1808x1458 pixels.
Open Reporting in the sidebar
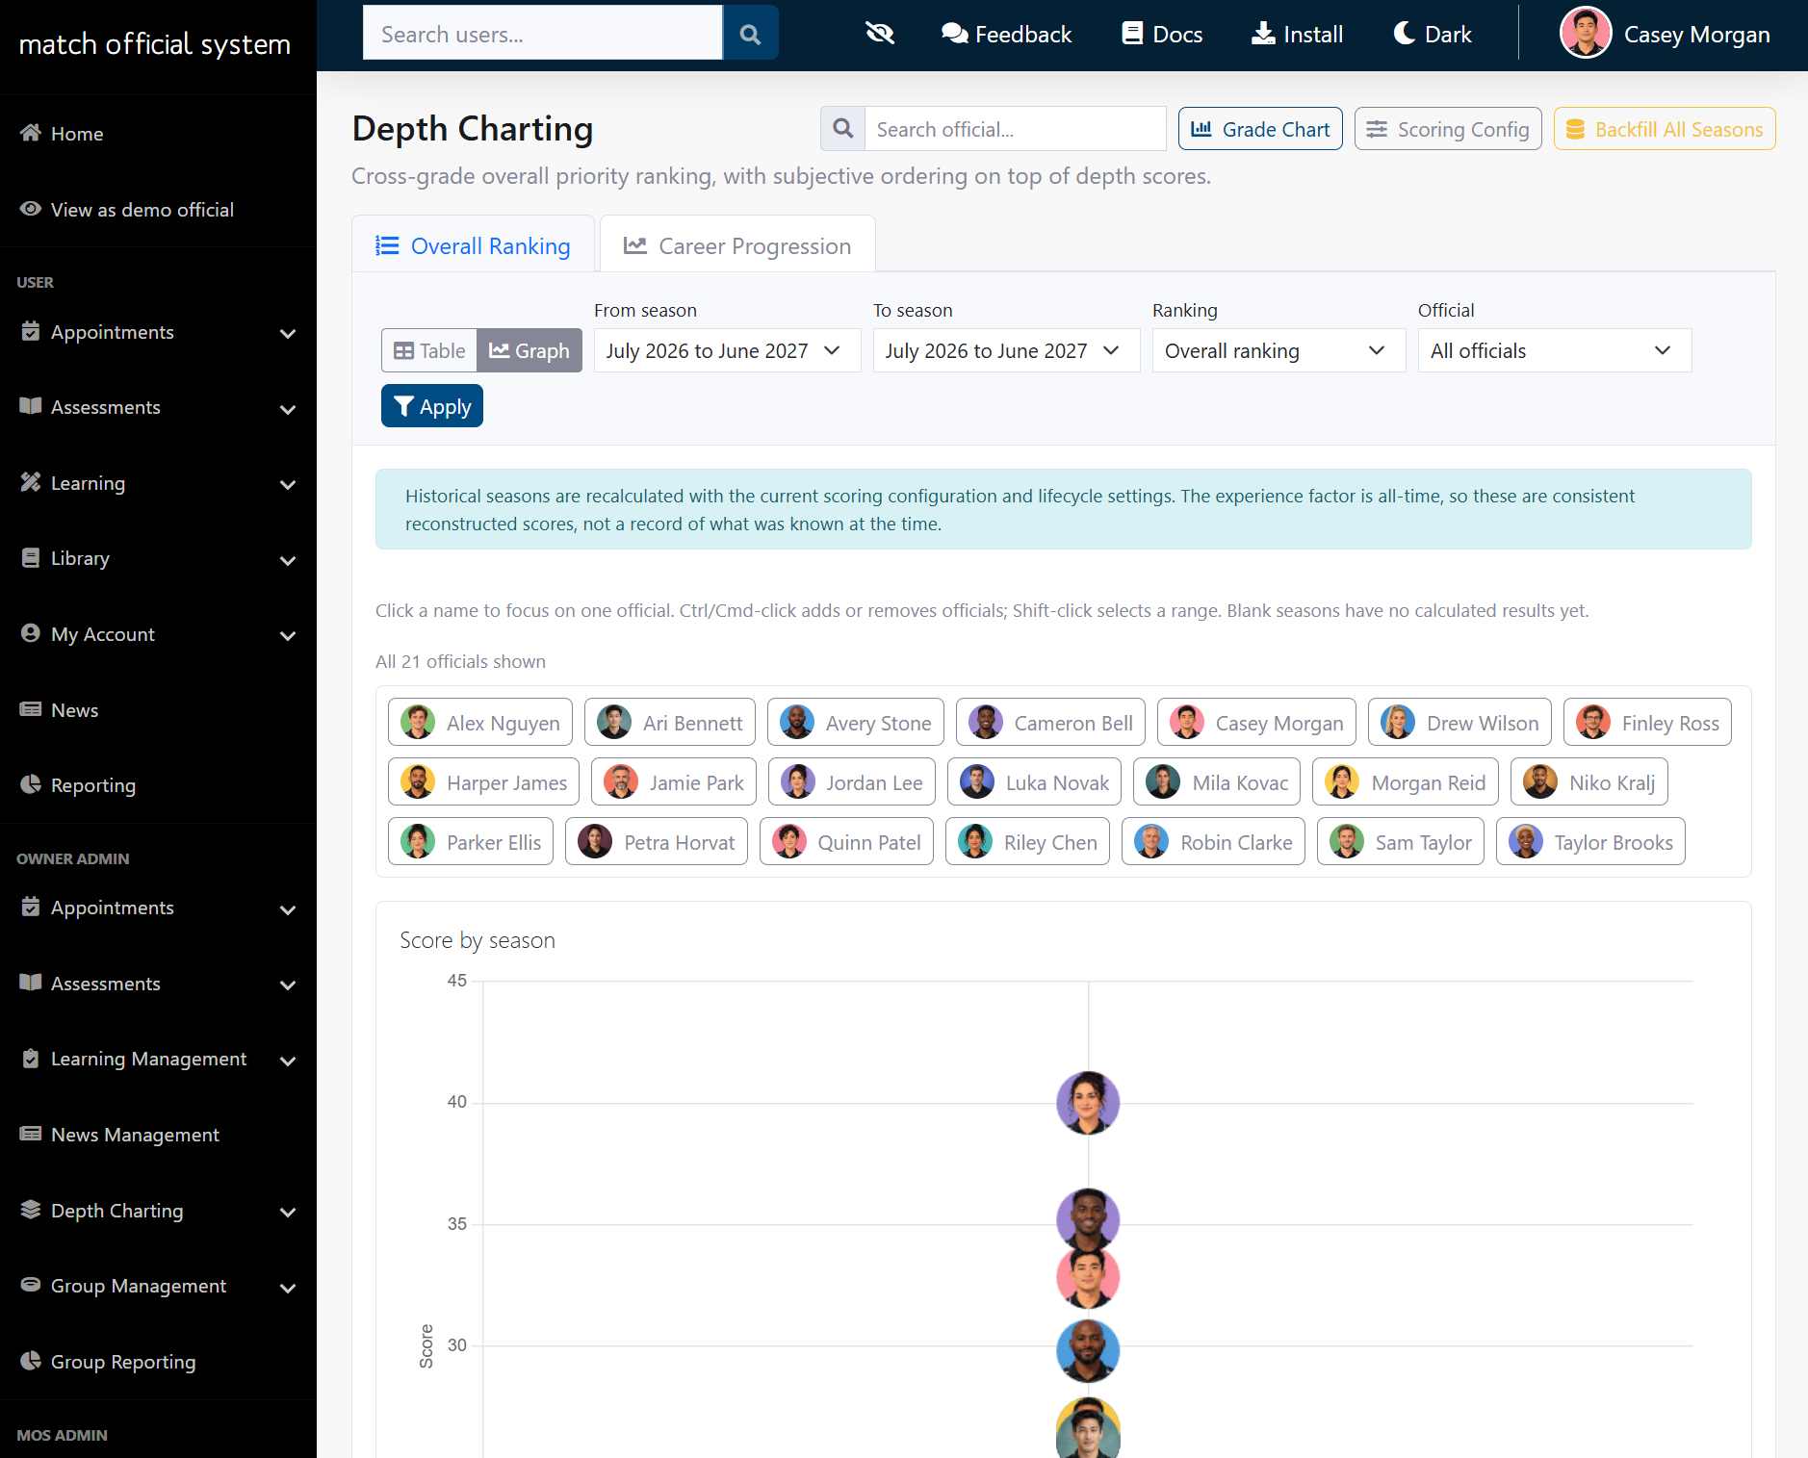click(158, 785)
